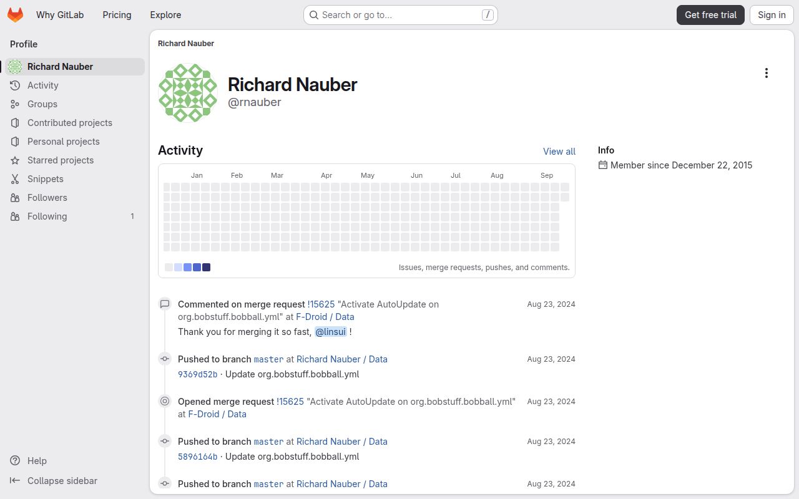Open commit 5896164b

[x=198, y=457]
